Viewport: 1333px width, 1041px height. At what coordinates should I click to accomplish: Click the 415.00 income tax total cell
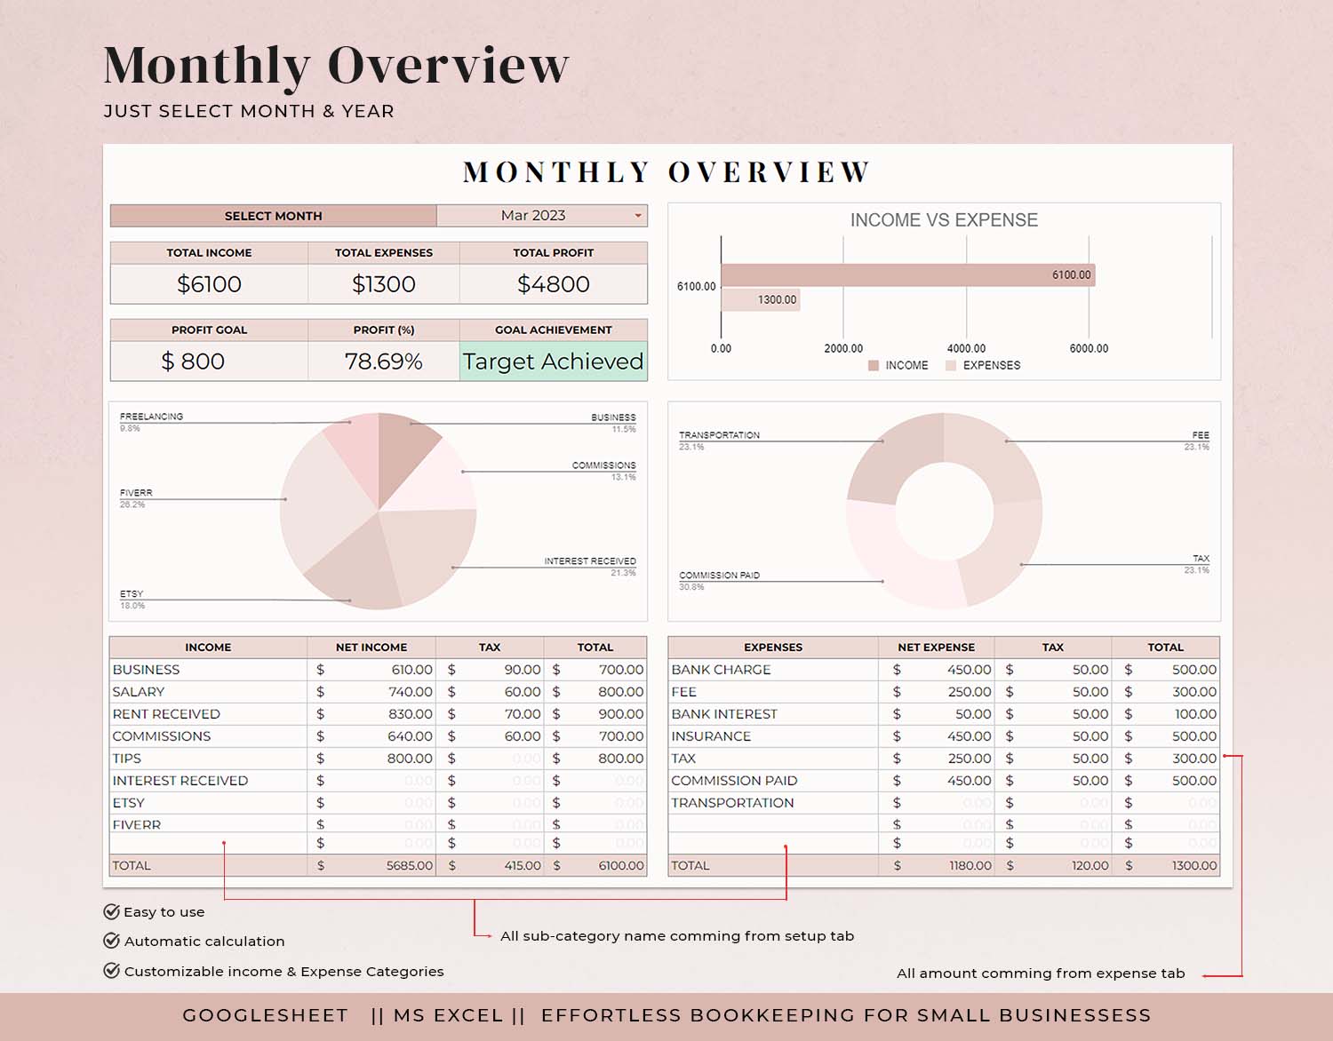(x=490, y=865)
